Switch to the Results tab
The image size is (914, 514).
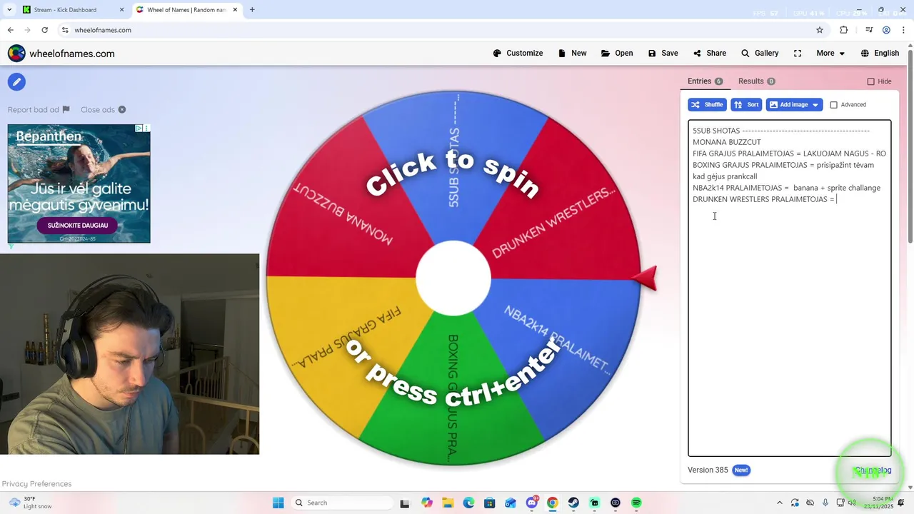tap(756, 81)
